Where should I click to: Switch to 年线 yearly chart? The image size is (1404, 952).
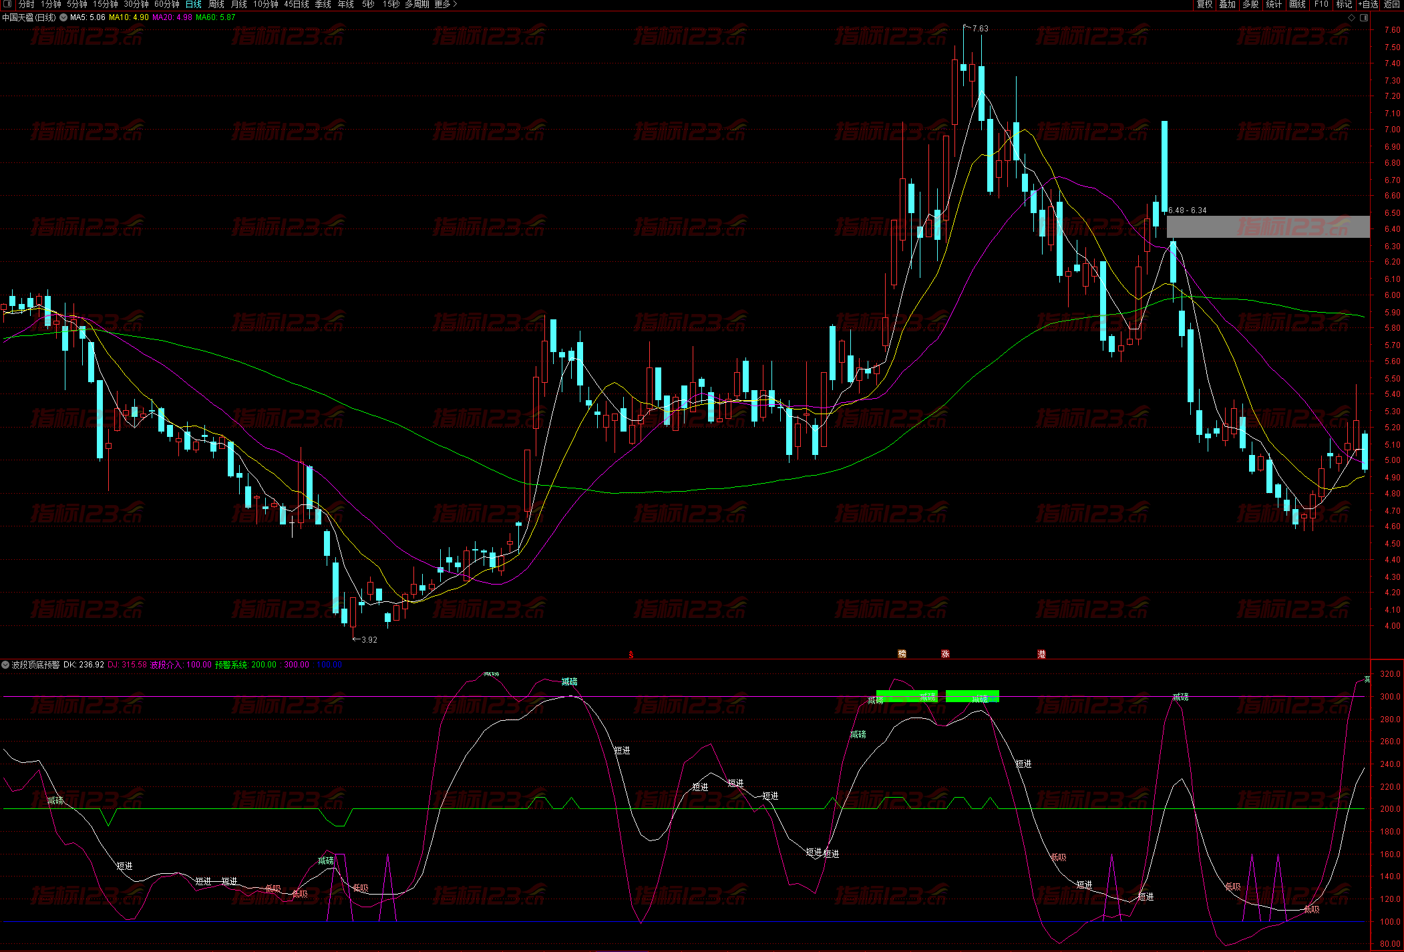346,5
